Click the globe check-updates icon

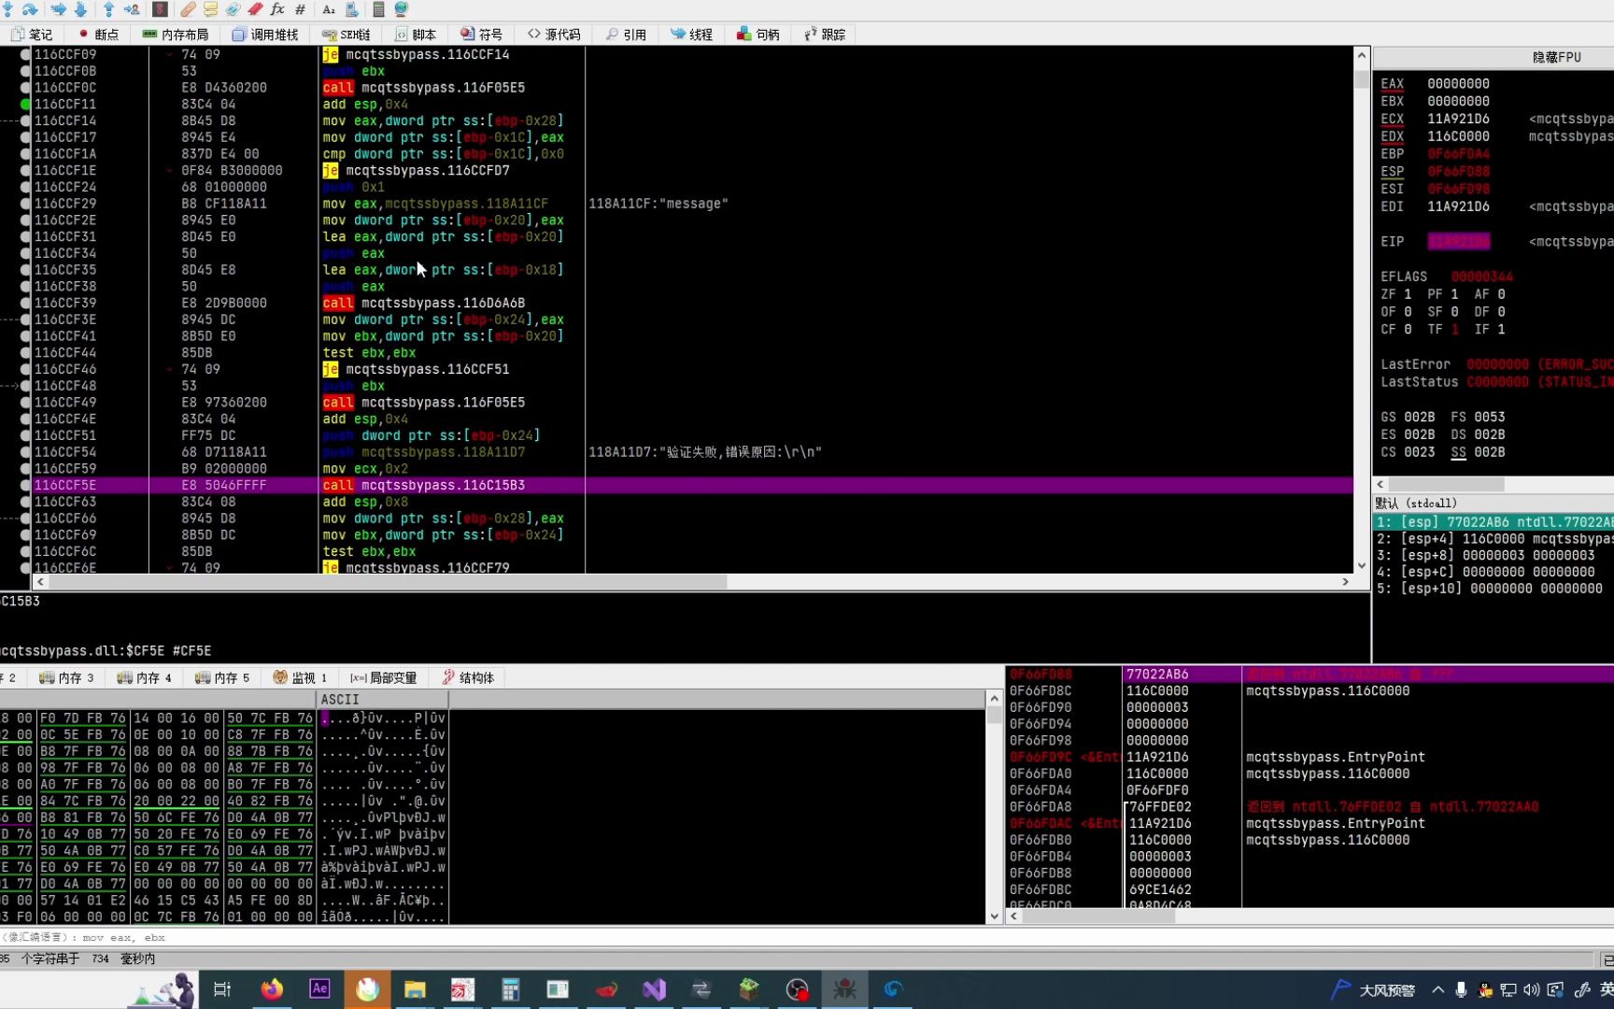click(401, 9)
